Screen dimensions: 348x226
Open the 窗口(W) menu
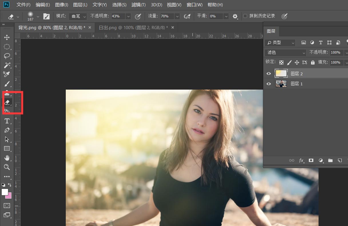tap(194, 5)
